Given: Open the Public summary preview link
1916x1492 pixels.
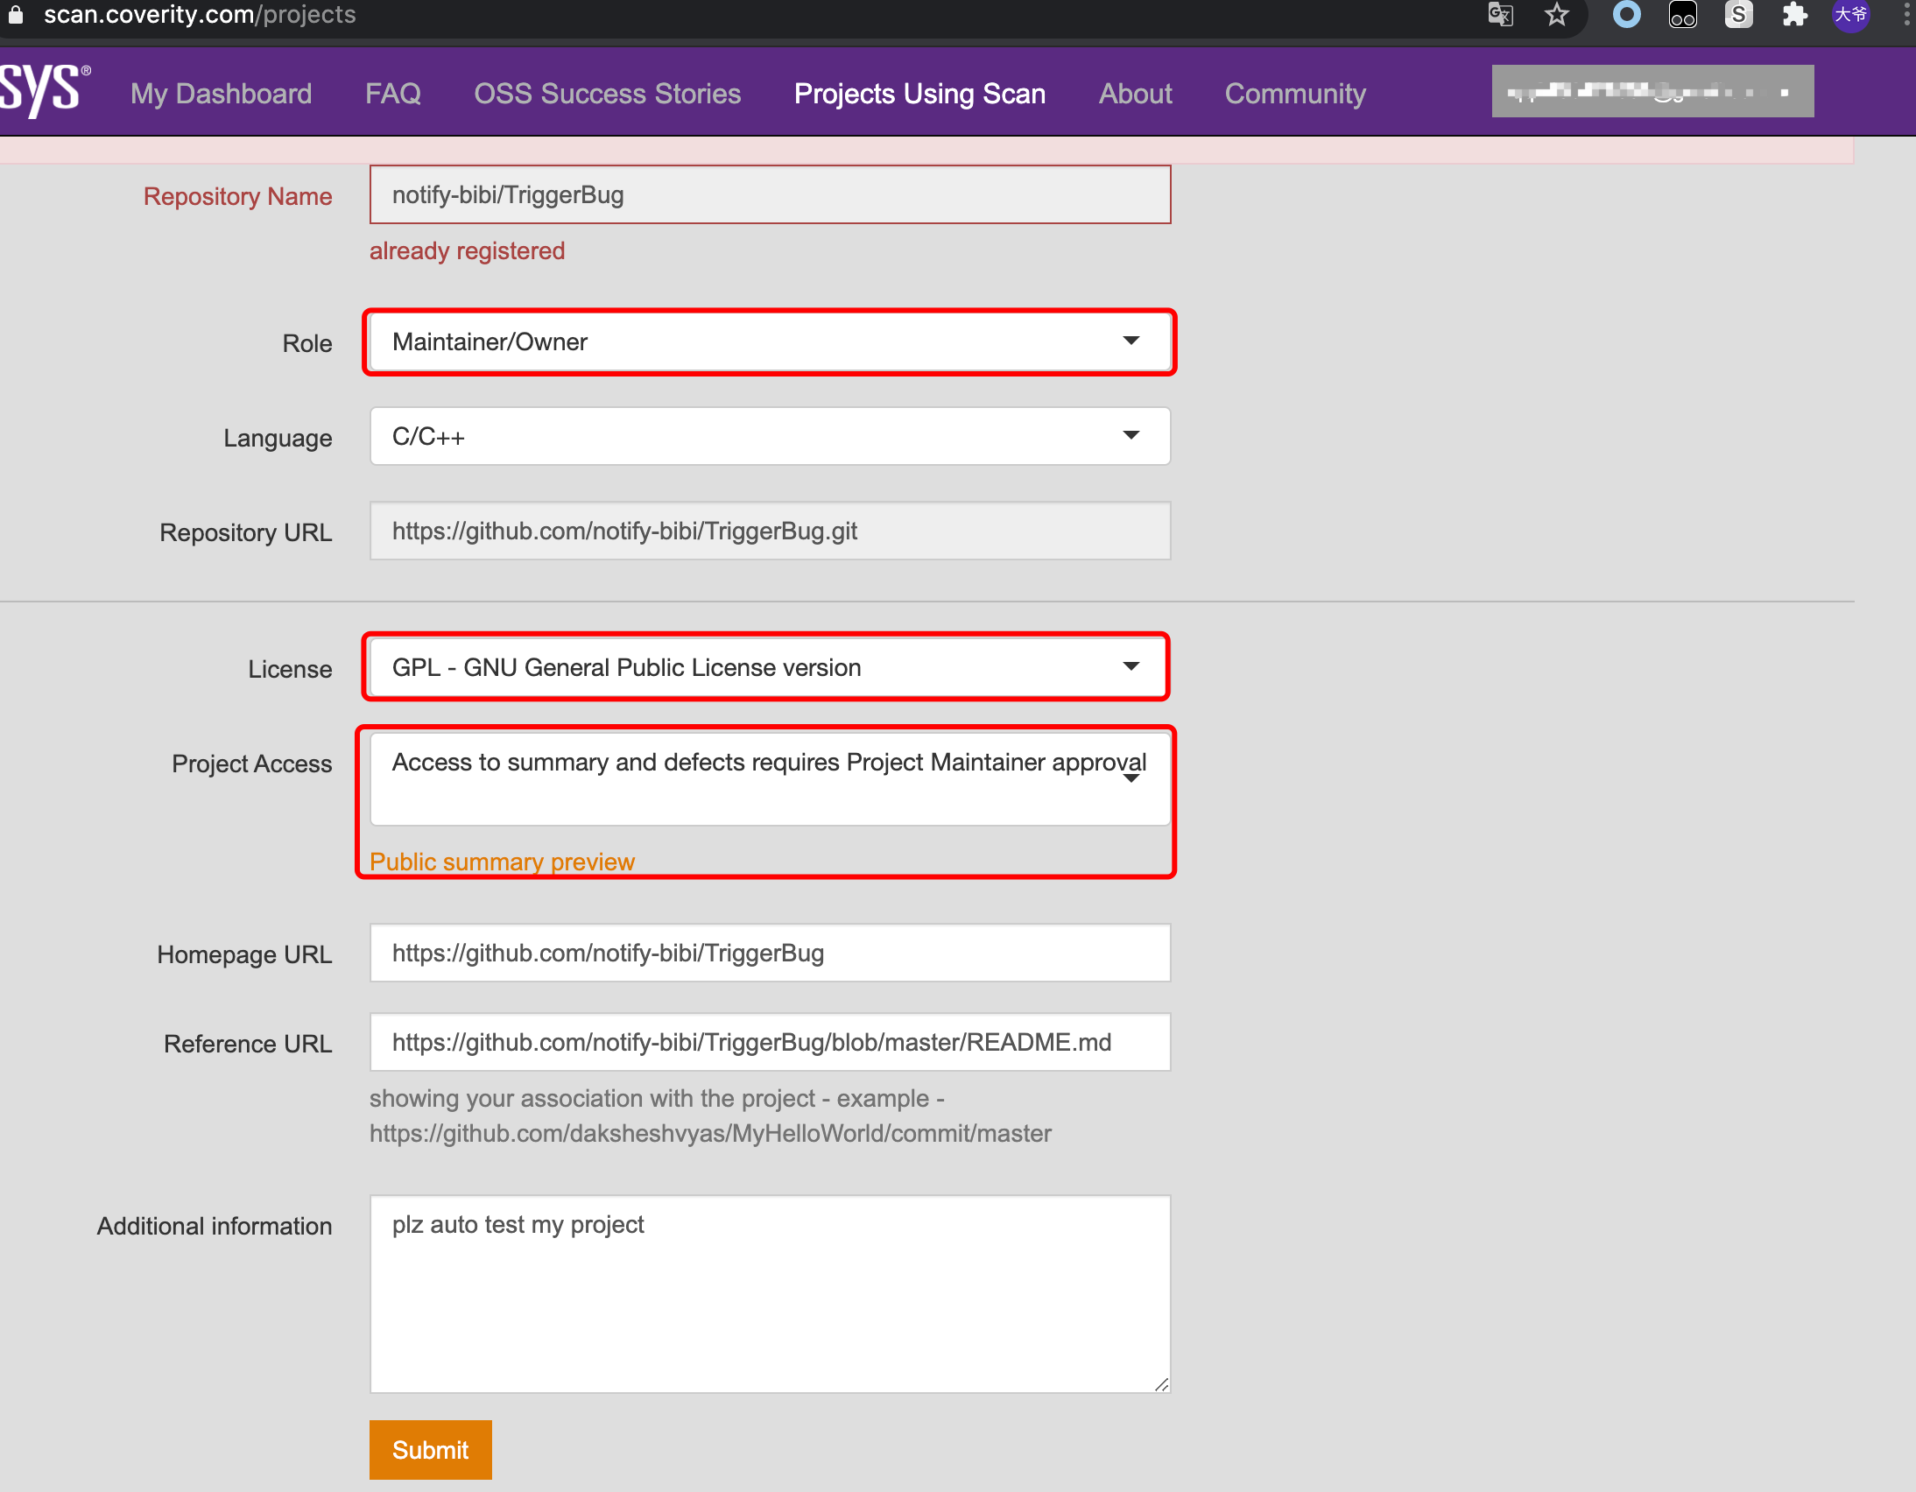Looking at the screenshot, I should pyautogui.click(x=502, y=862).
